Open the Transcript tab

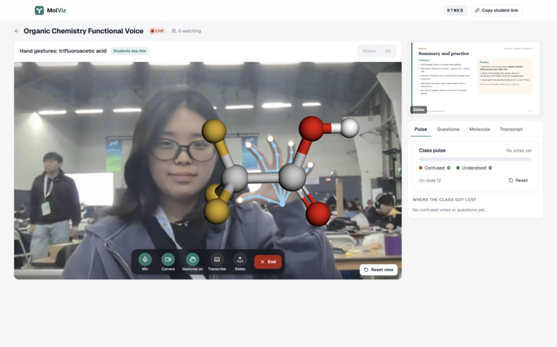(511, 130)
